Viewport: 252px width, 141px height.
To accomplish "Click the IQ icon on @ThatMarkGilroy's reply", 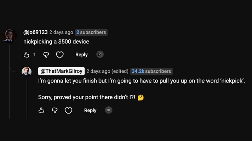I will [109, 110].
